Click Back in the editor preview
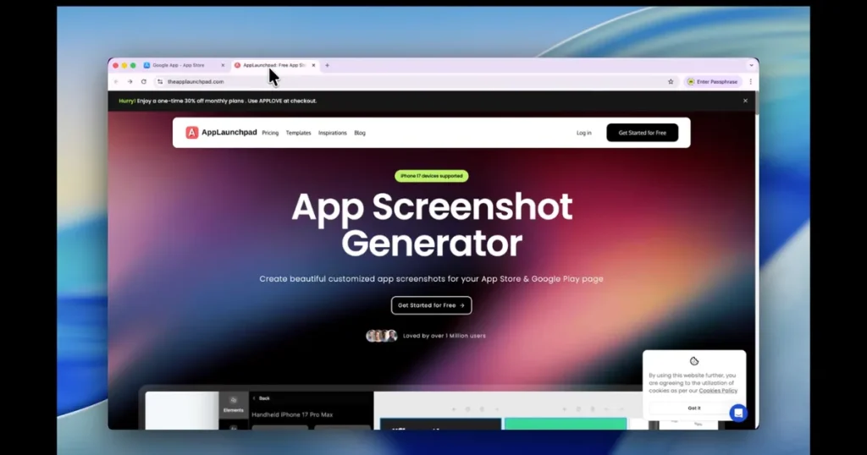 [x=262, y=398]
